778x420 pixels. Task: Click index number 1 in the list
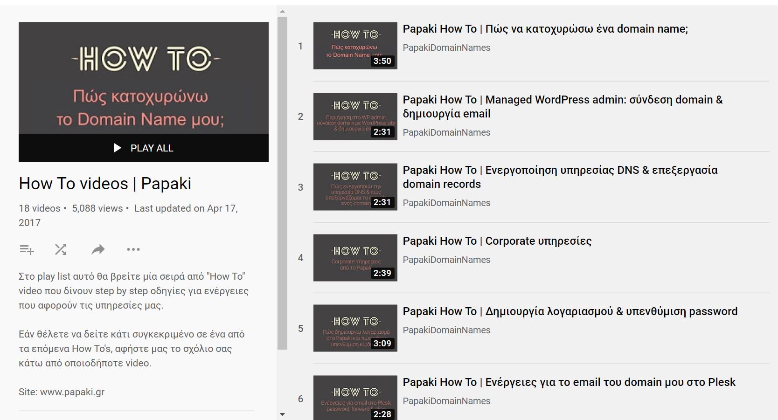(x=300, y=46)
